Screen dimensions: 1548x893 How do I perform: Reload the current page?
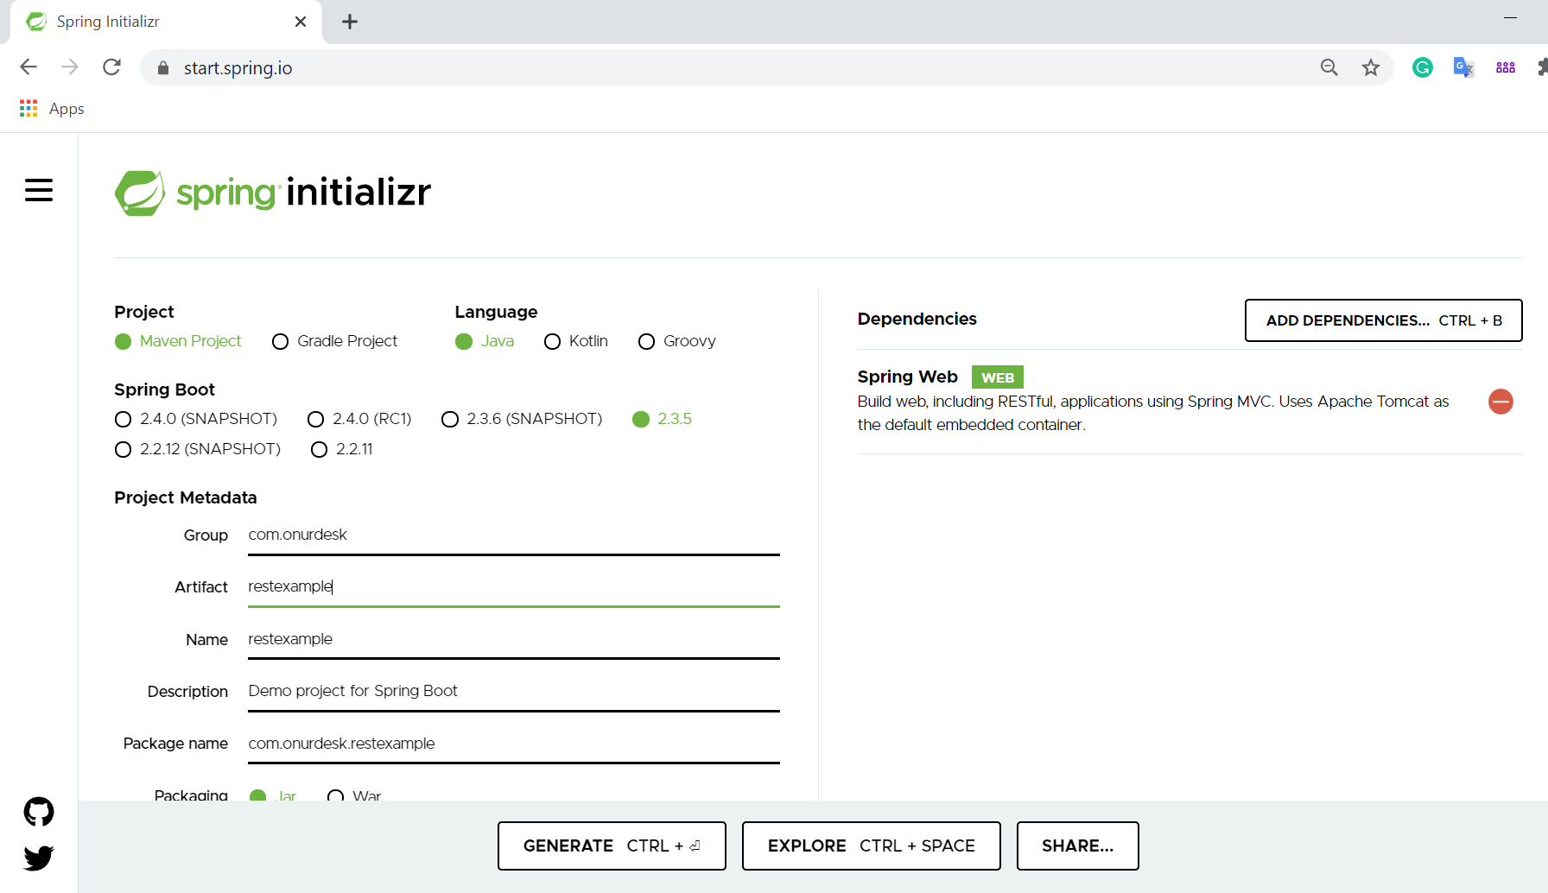[x=111, y=66]
